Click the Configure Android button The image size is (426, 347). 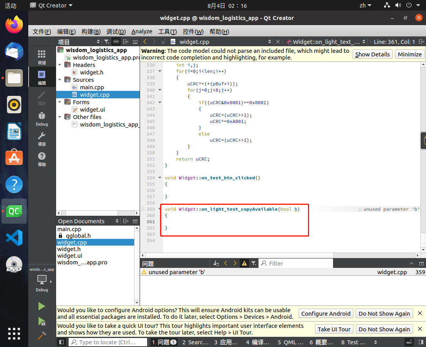[326, 314]
